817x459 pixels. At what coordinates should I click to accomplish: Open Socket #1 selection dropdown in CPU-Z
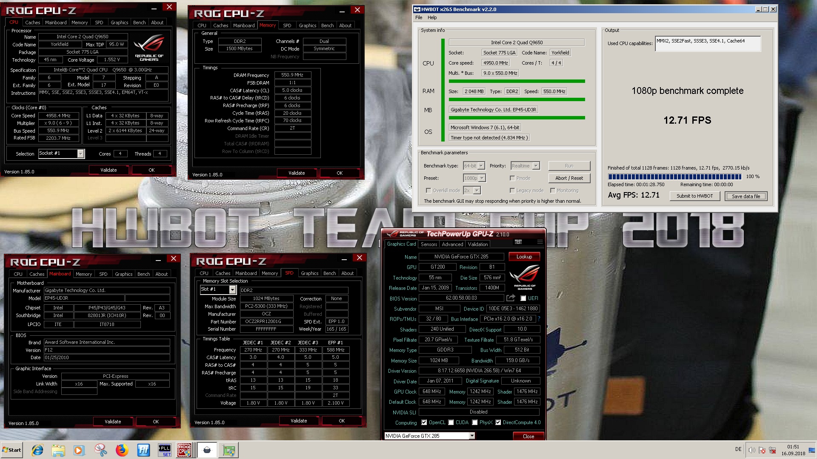61,153
